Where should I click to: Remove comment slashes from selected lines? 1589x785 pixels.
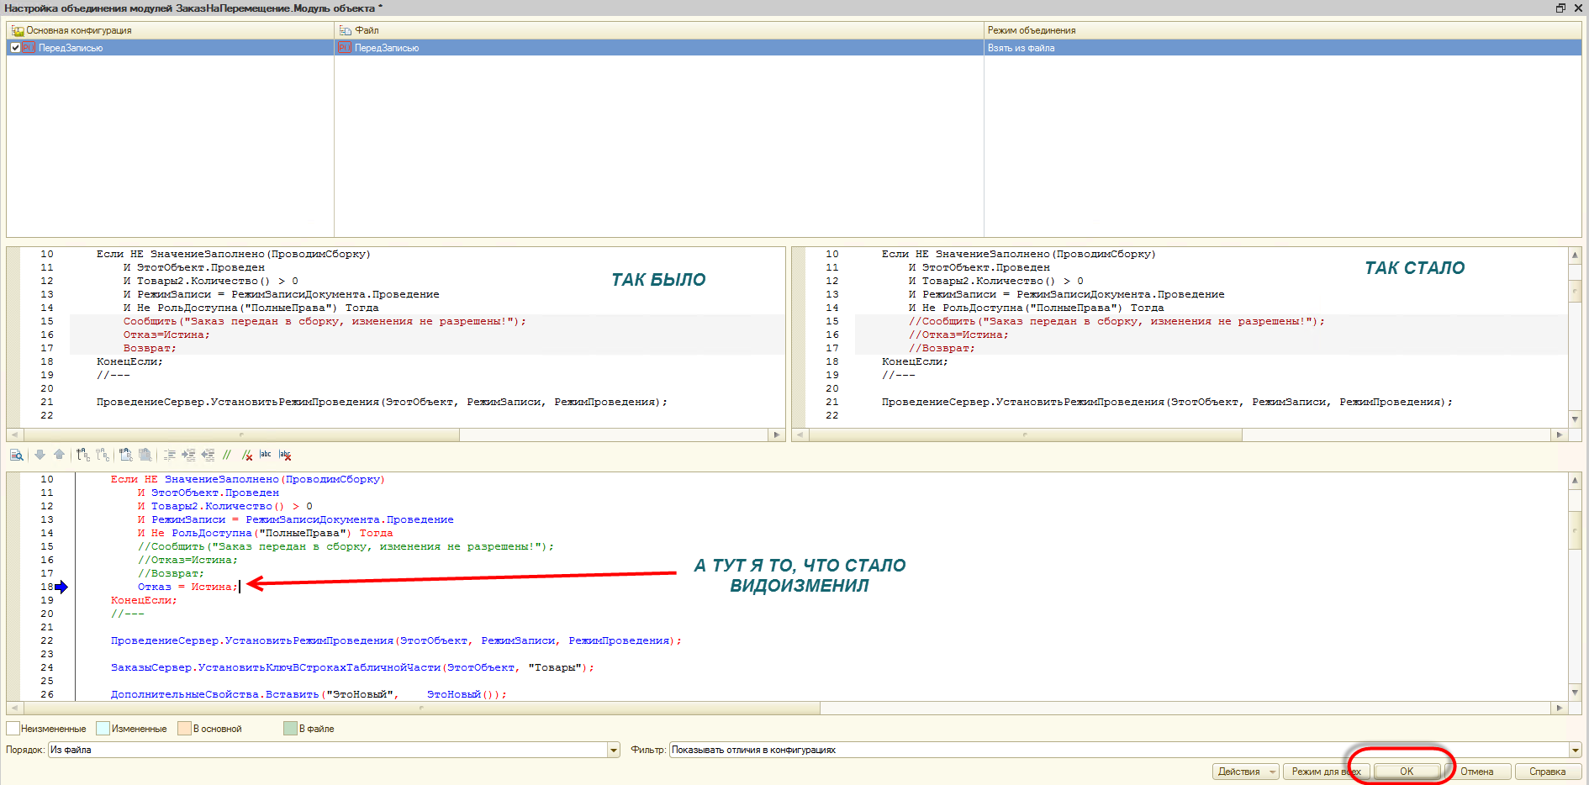[x=246, y=455]
